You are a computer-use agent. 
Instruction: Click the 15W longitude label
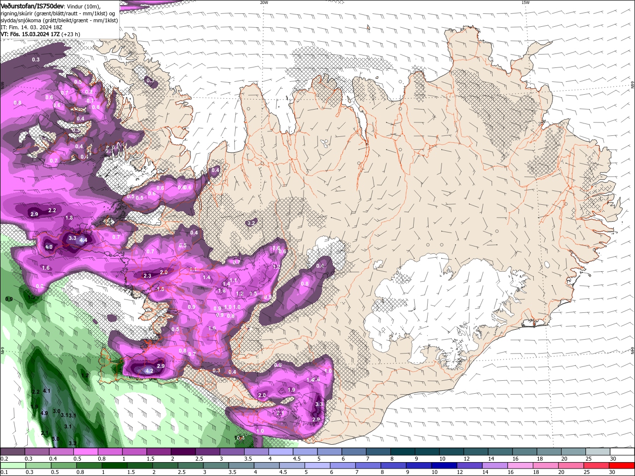tap(525, 2)
